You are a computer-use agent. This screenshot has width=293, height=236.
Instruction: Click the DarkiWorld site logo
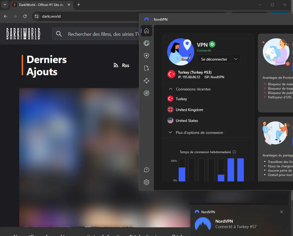point(23,34)
